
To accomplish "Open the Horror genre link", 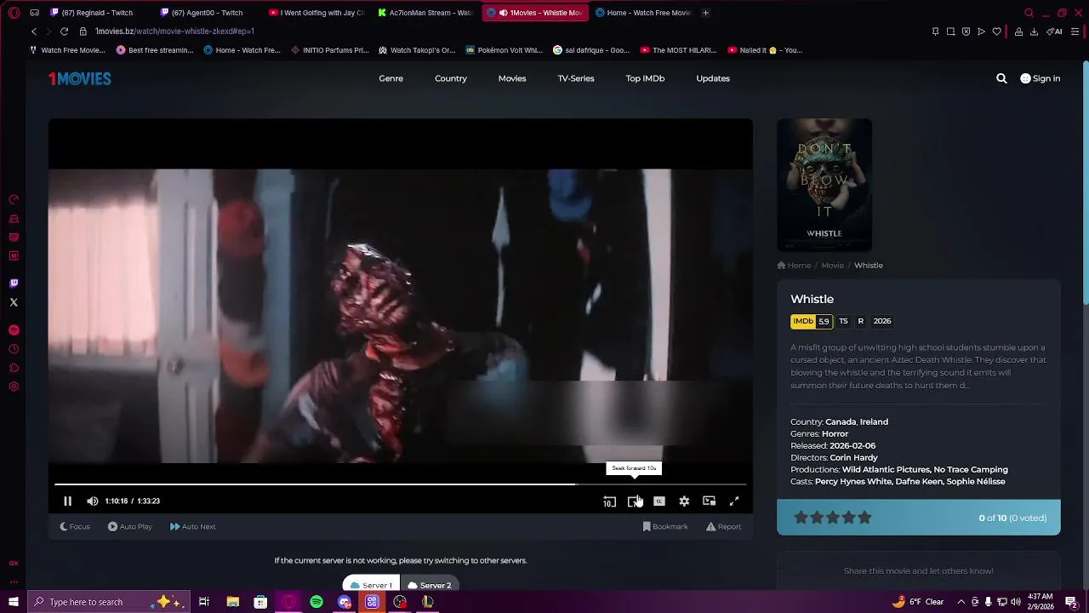I will pos(835,433).
